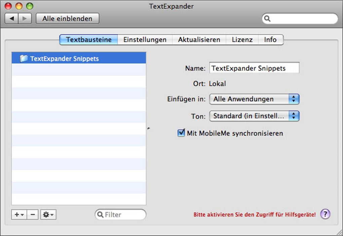Click the remove snippet minus button
The image size is (343, 236).
(32, 214)
